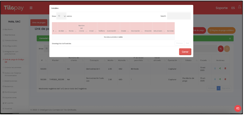The width and height of the screenshot is (244, 116).
Task: Click the orange refresh icon button
Action: (x=227, y=49)
